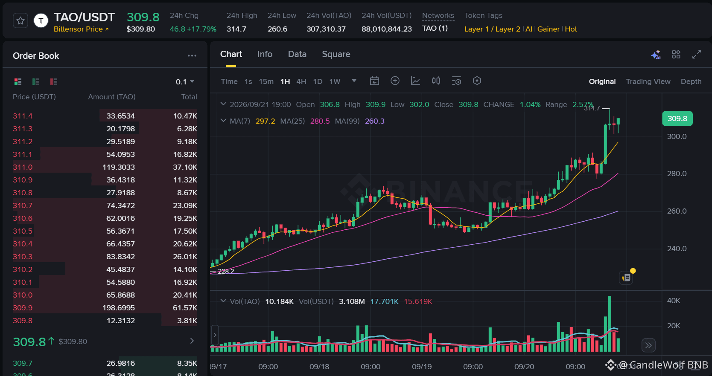Show both buy and sell orders view
The width and height of the screenshot is (712, 376).
(18, 82)
